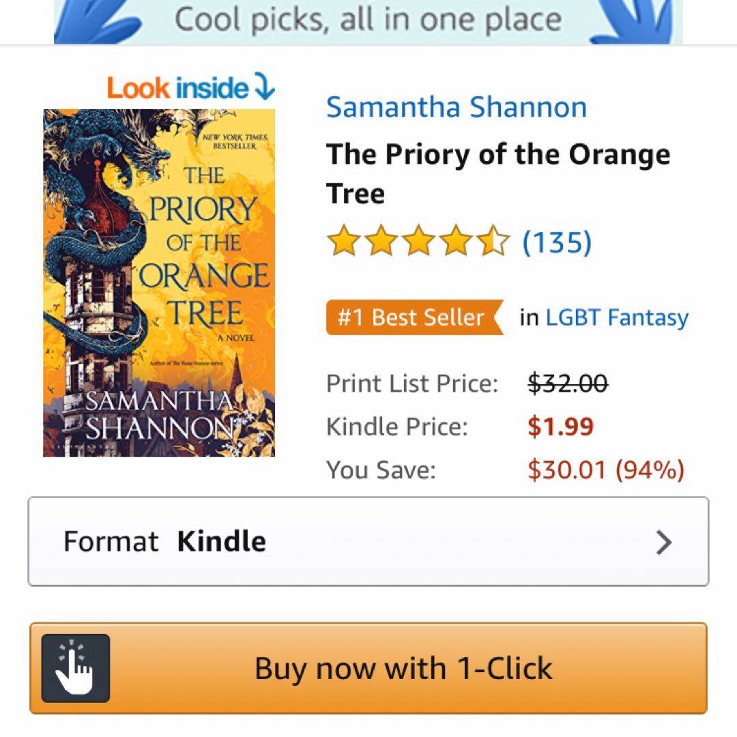View the (135) customer reviews link
This screenshot has width=737, height=737.
point(557,242)
